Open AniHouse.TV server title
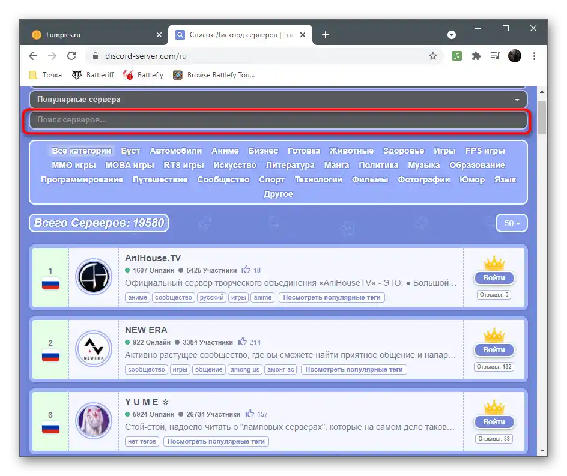This screenshot has height=476, width=567. [x=153, y=258]
